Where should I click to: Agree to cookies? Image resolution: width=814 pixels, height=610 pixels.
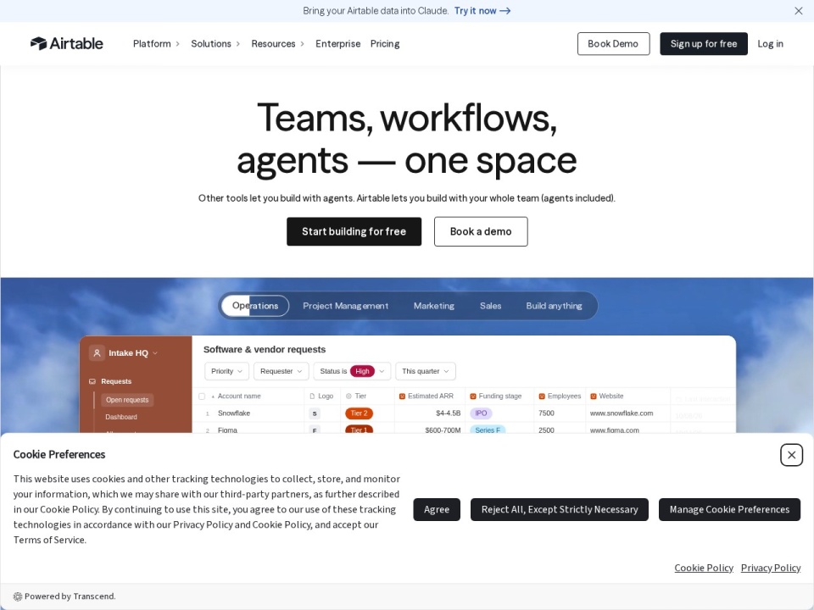pyautogui.click(x=437, y=509)
